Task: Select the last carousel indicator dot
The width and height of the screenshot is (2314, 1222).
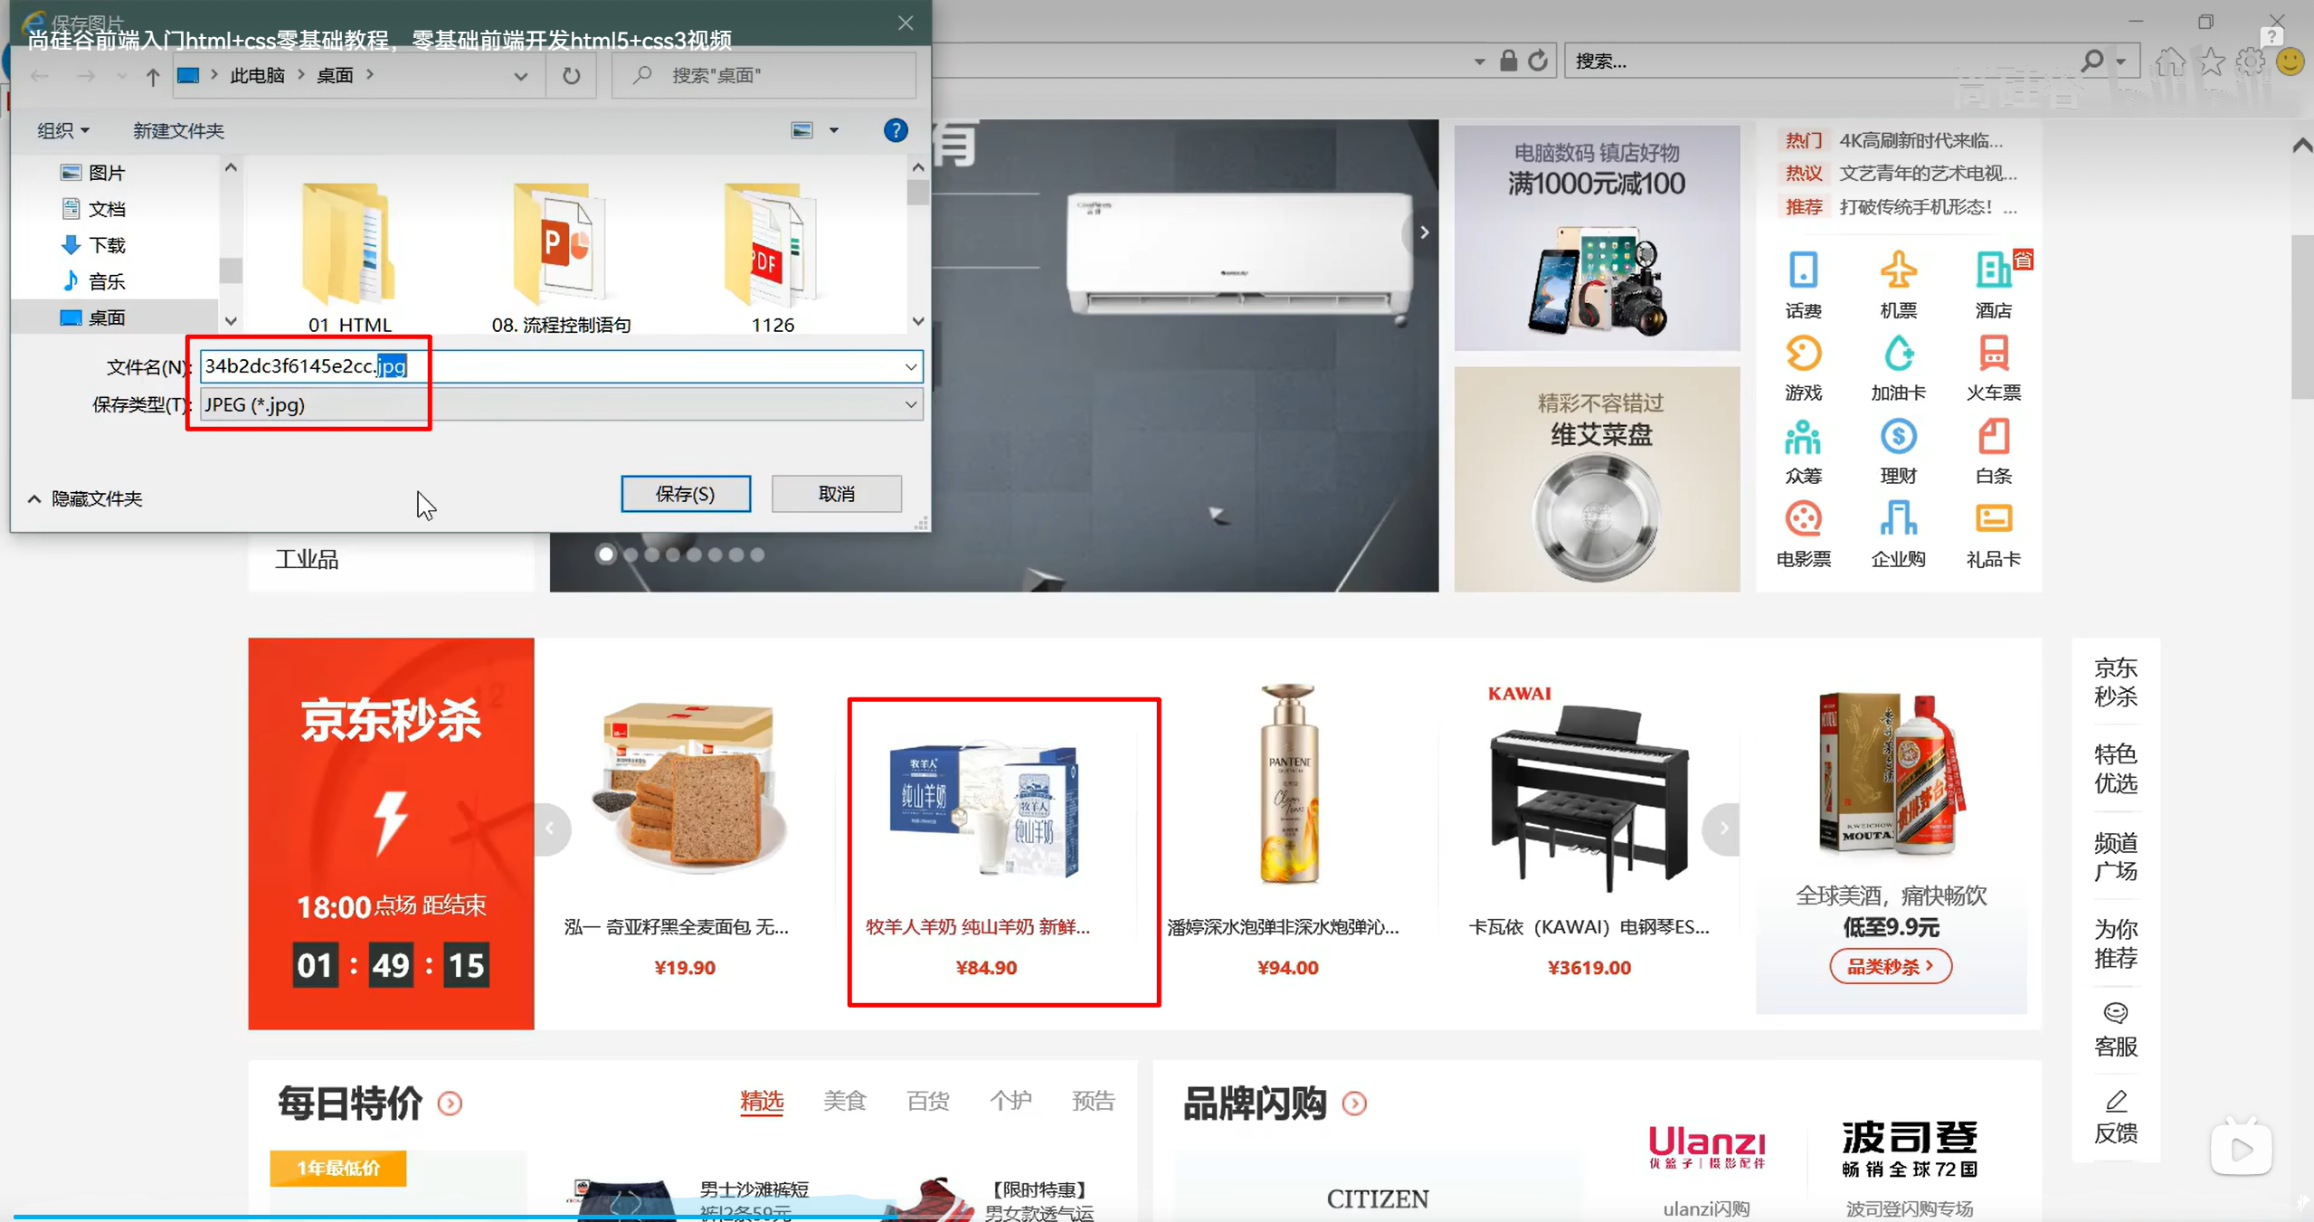Action: 757,554
